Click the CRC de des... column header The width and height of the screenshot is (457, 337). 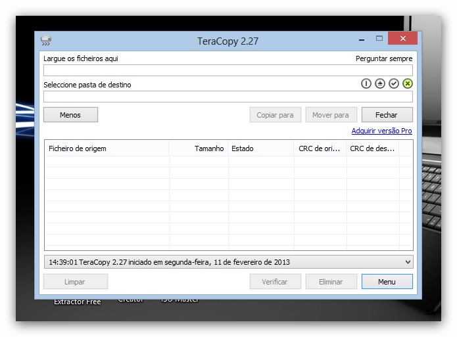tap(372, 148)
